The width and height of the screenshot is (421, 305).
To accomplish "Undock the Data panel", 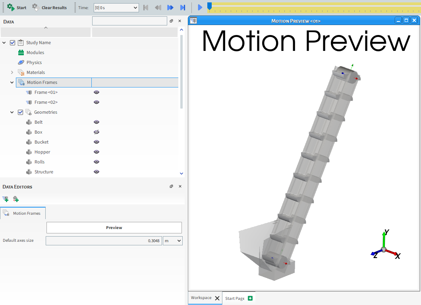I will coord(171,21).
